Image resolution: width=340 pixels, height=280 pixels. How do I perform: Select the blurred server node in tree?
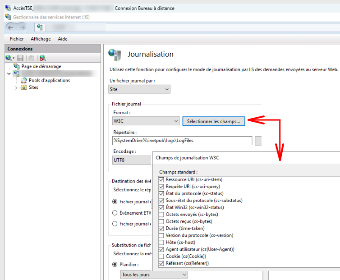pos(57,73)
